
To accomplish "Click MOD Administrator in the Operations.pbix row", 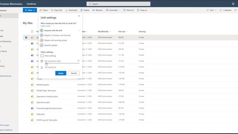I will point(105,102).
